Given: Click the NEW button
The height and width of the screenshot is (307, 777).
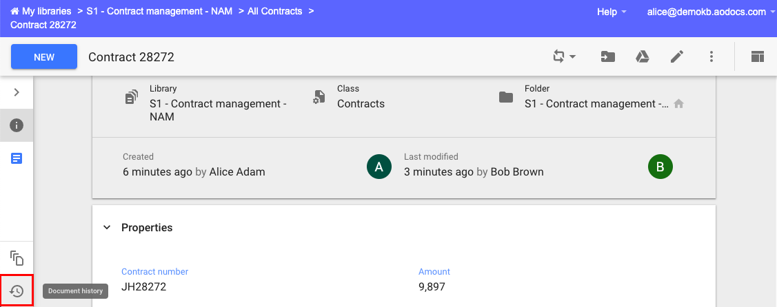Looking at the screenshot, I should pos(44,57).
